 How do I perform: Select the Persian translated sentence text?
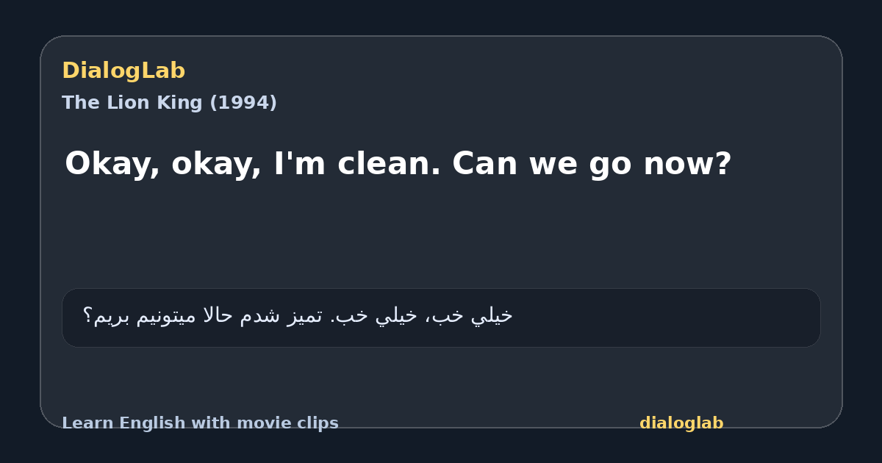298,316
